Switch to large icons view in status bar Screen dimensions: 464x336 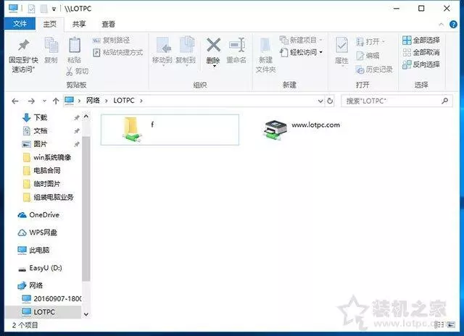pos(451,325)
